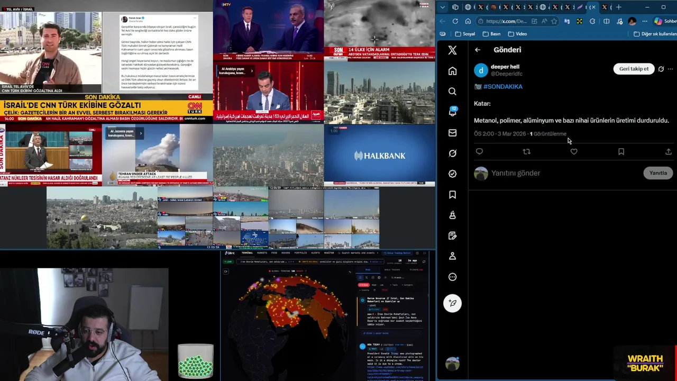Open the browser extensions puzzle icon
Image resolution: width=677 pixels, height=381 pixels.
click(x=592, y=21)
